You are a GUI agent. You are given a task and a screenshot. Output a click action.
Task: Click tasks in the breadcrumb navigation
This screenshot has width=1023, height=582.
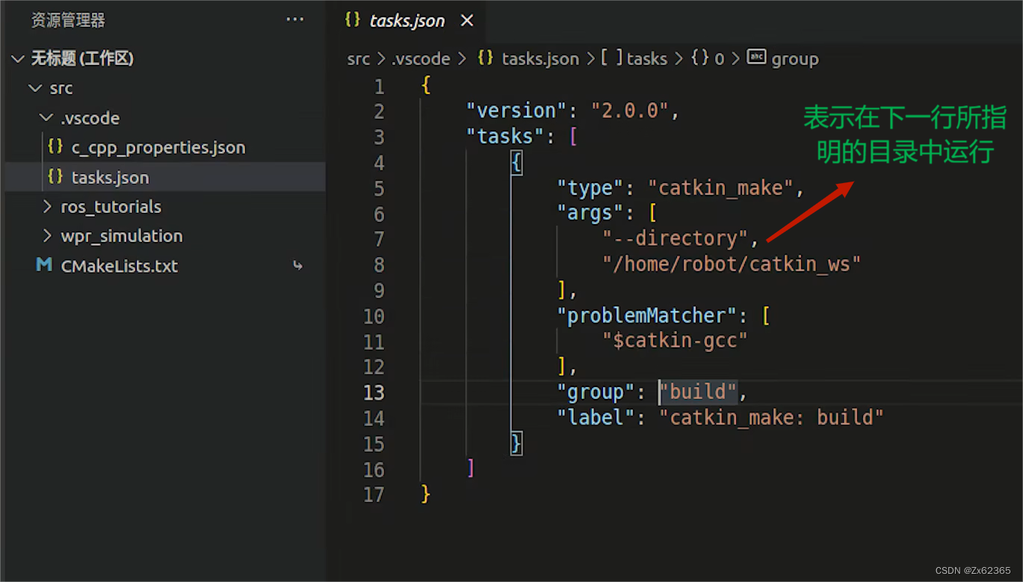pyautogui.click(x=646, y=58)
